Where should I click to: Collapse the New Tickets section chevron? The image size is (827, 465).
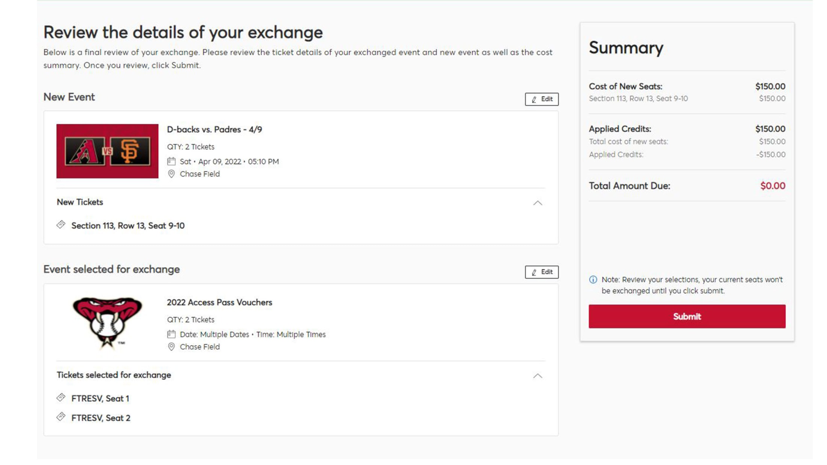(x=537, y=203)
